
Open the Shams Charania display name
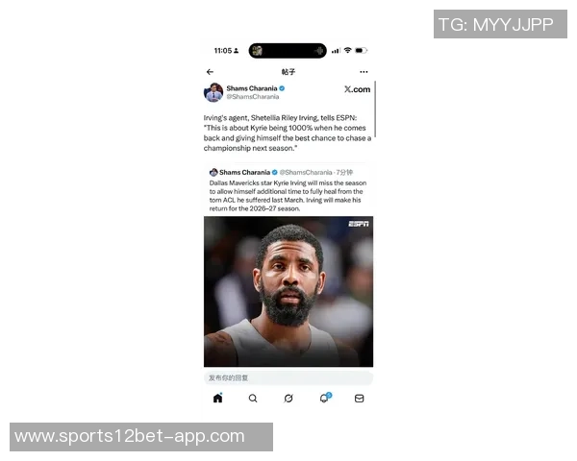pos(252,88)
